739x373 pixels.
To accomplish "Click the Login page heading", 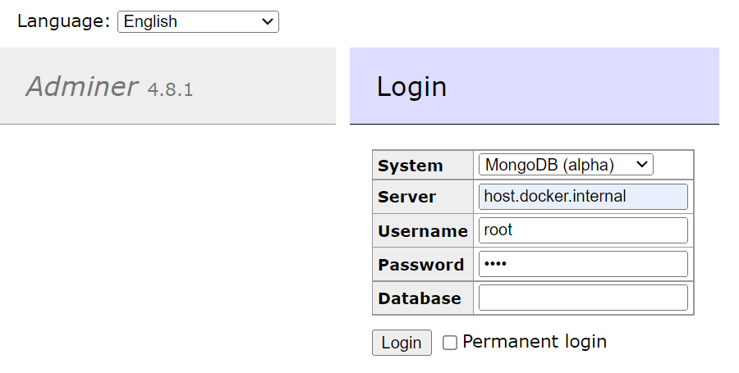I will click(x=411, y=87).
